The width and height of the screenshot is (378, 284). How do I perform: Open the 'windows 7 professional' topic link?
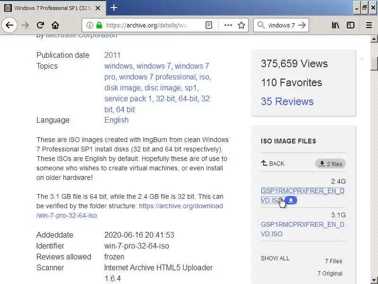tap(157, 77)
